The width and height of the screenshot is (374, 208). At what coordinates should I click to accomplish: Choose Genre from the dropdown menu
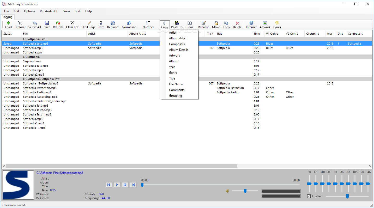179,73
